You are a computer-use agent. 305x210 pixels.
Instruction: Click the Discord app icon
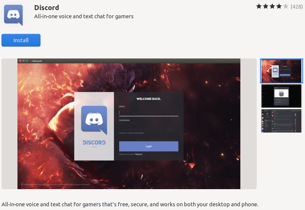tap(13, 15)
